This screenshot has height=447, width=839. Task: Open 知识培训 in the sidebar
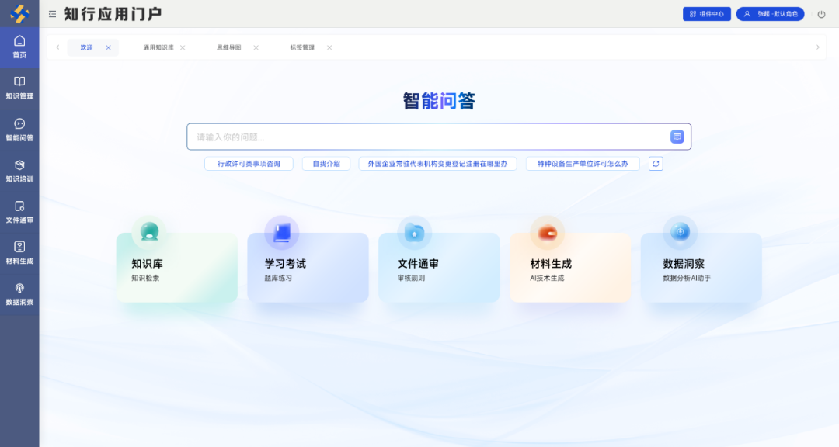pyautogui.click(x=19, y=170)
